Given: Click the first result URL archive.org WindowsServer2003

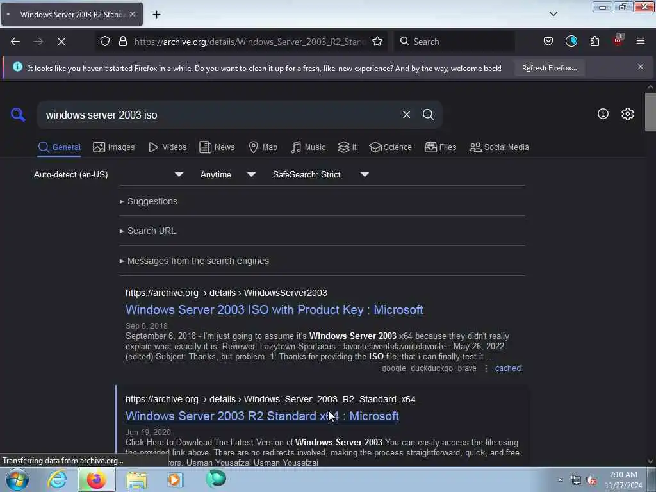Looking at the screenshot, I should pos(226,293).
